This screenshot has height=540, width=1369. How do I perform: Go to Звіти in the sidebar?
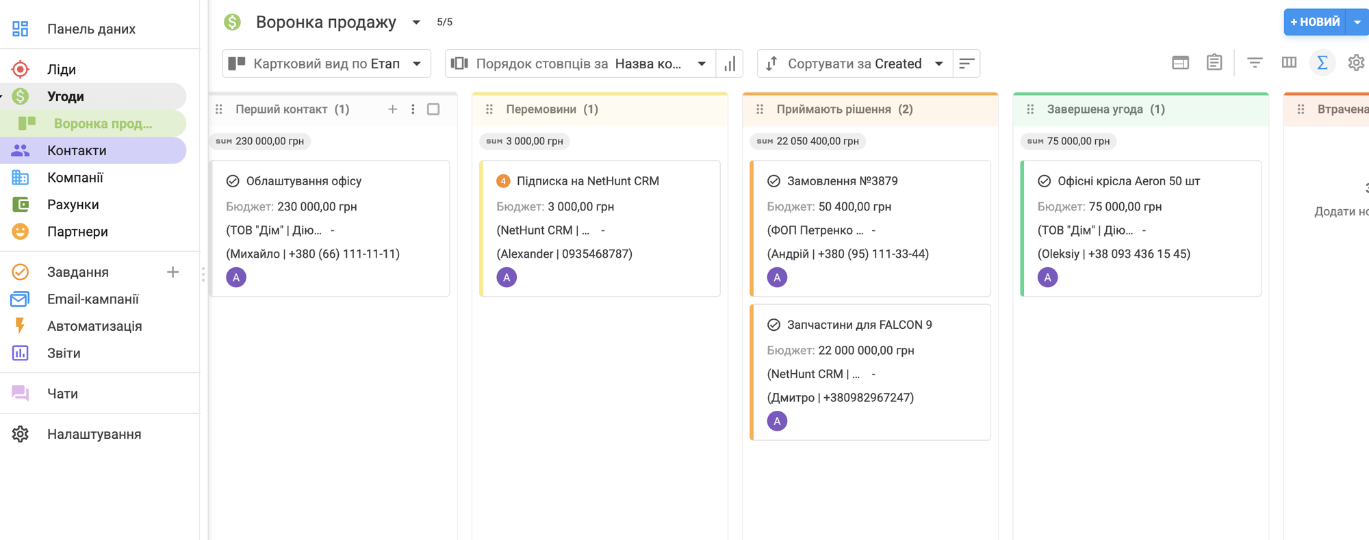tap(64, 353)
